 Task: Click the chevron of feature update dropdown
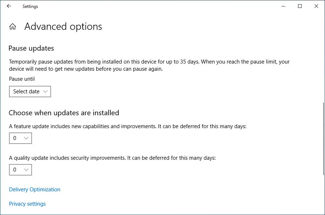pyautogui.click(x=26, y=138)
